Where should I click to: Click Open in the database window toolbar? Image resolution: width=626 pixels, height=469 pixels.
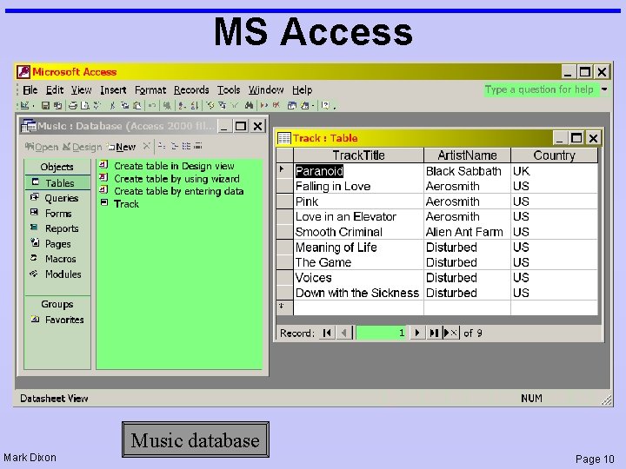pos(42,147)
